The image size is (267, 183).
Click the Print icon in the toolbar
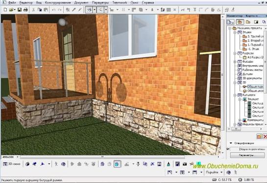pyautogui.click(x=25, y=10)
